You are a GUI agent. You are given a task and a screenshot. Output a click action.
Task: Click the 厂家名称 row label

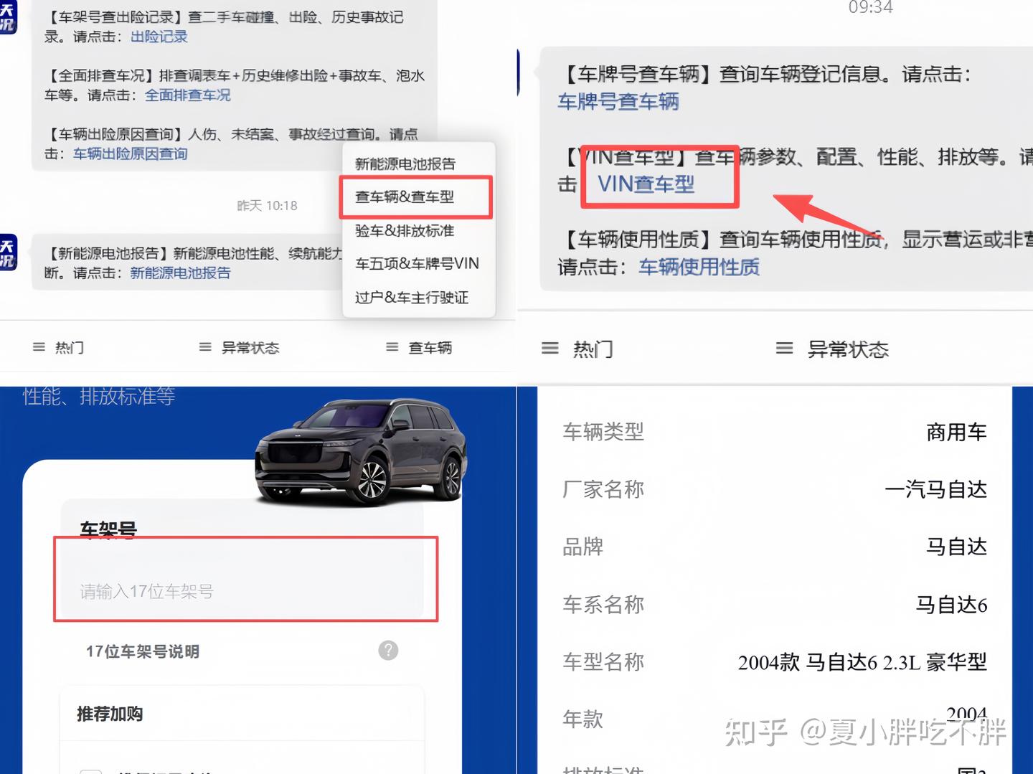point(603,489)
